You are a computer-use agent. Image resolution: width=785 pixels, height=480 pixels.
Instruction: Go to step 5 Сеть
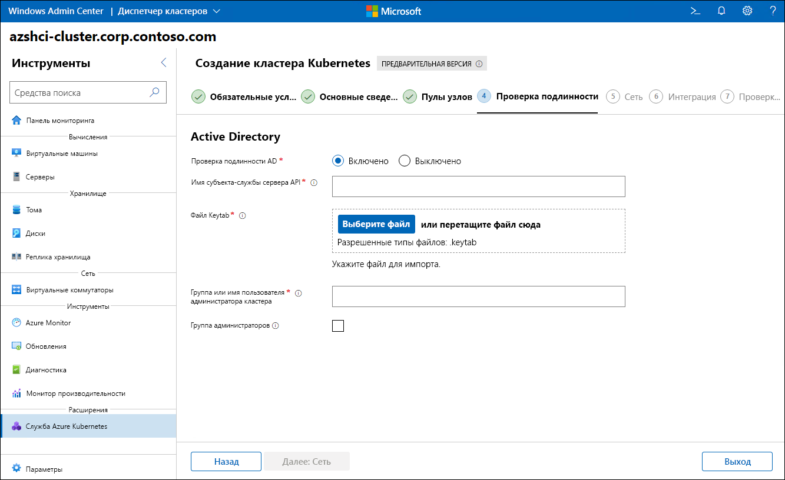[x=625, y=96]
